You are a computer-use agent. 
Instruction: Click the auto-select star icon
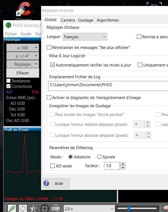point(33,208)
